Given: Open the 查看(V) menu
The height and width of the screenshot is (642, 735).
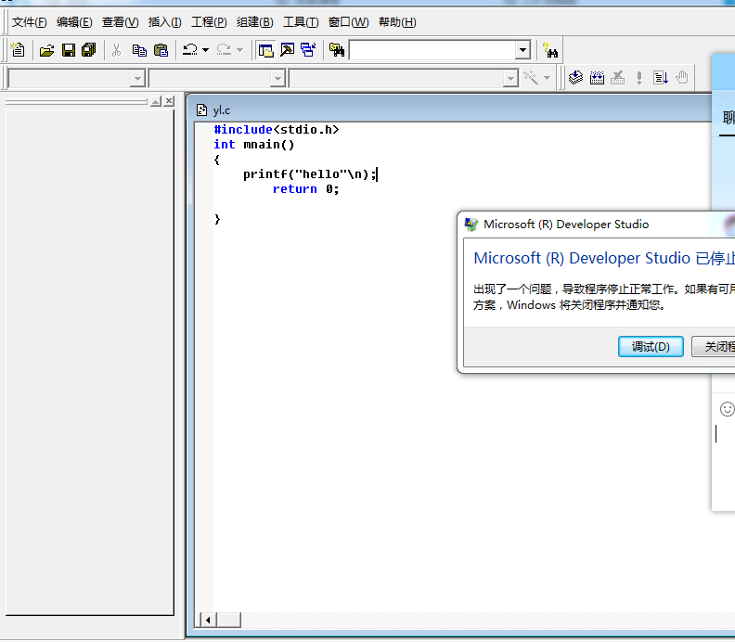Looking at the screenshot, I should pyautogui.click(x=120, y=22).
